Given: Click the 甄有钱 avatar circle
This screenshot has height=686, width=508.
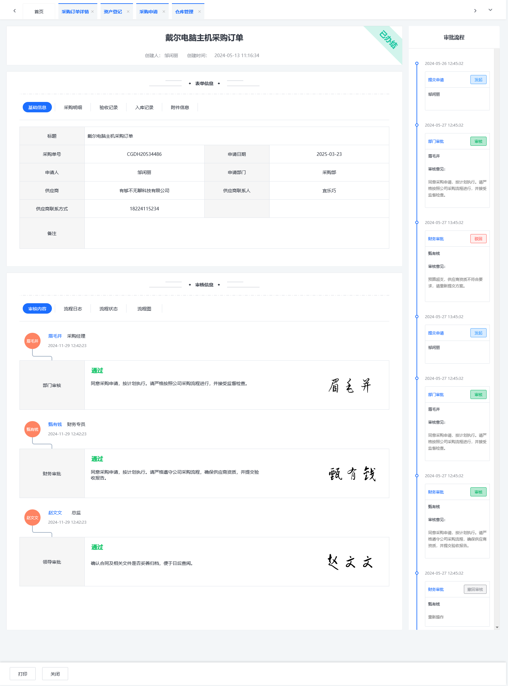Looking at the screenshot, I should 32,429.
